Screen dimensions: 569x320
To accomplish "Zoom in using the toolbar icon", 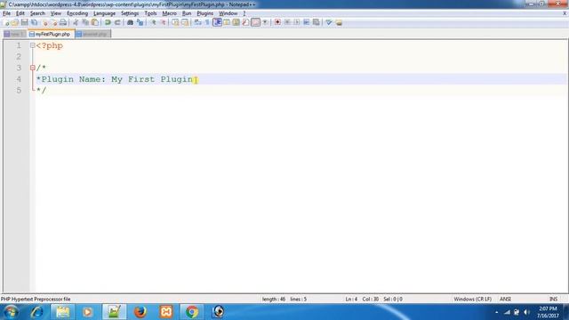I will click(x=153, y=22).
